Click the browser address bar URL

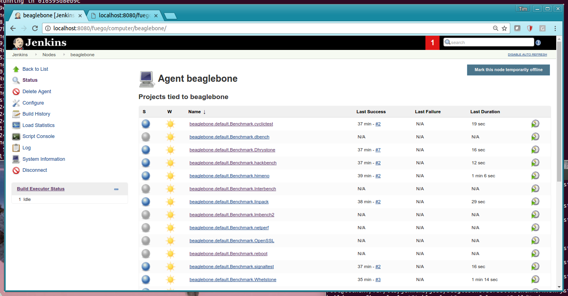(110, 28)
